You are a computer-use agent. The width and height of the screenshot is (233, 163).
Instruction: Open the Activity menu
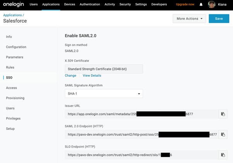tap(110, 4)
